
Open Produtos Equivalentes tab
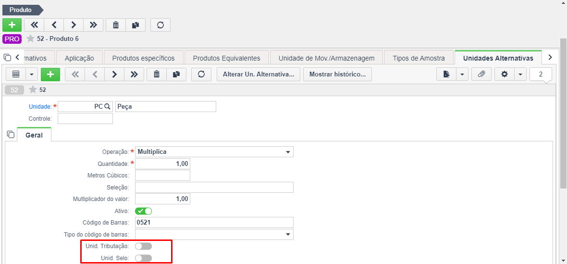pyautogui.click(x=226, y=58)
